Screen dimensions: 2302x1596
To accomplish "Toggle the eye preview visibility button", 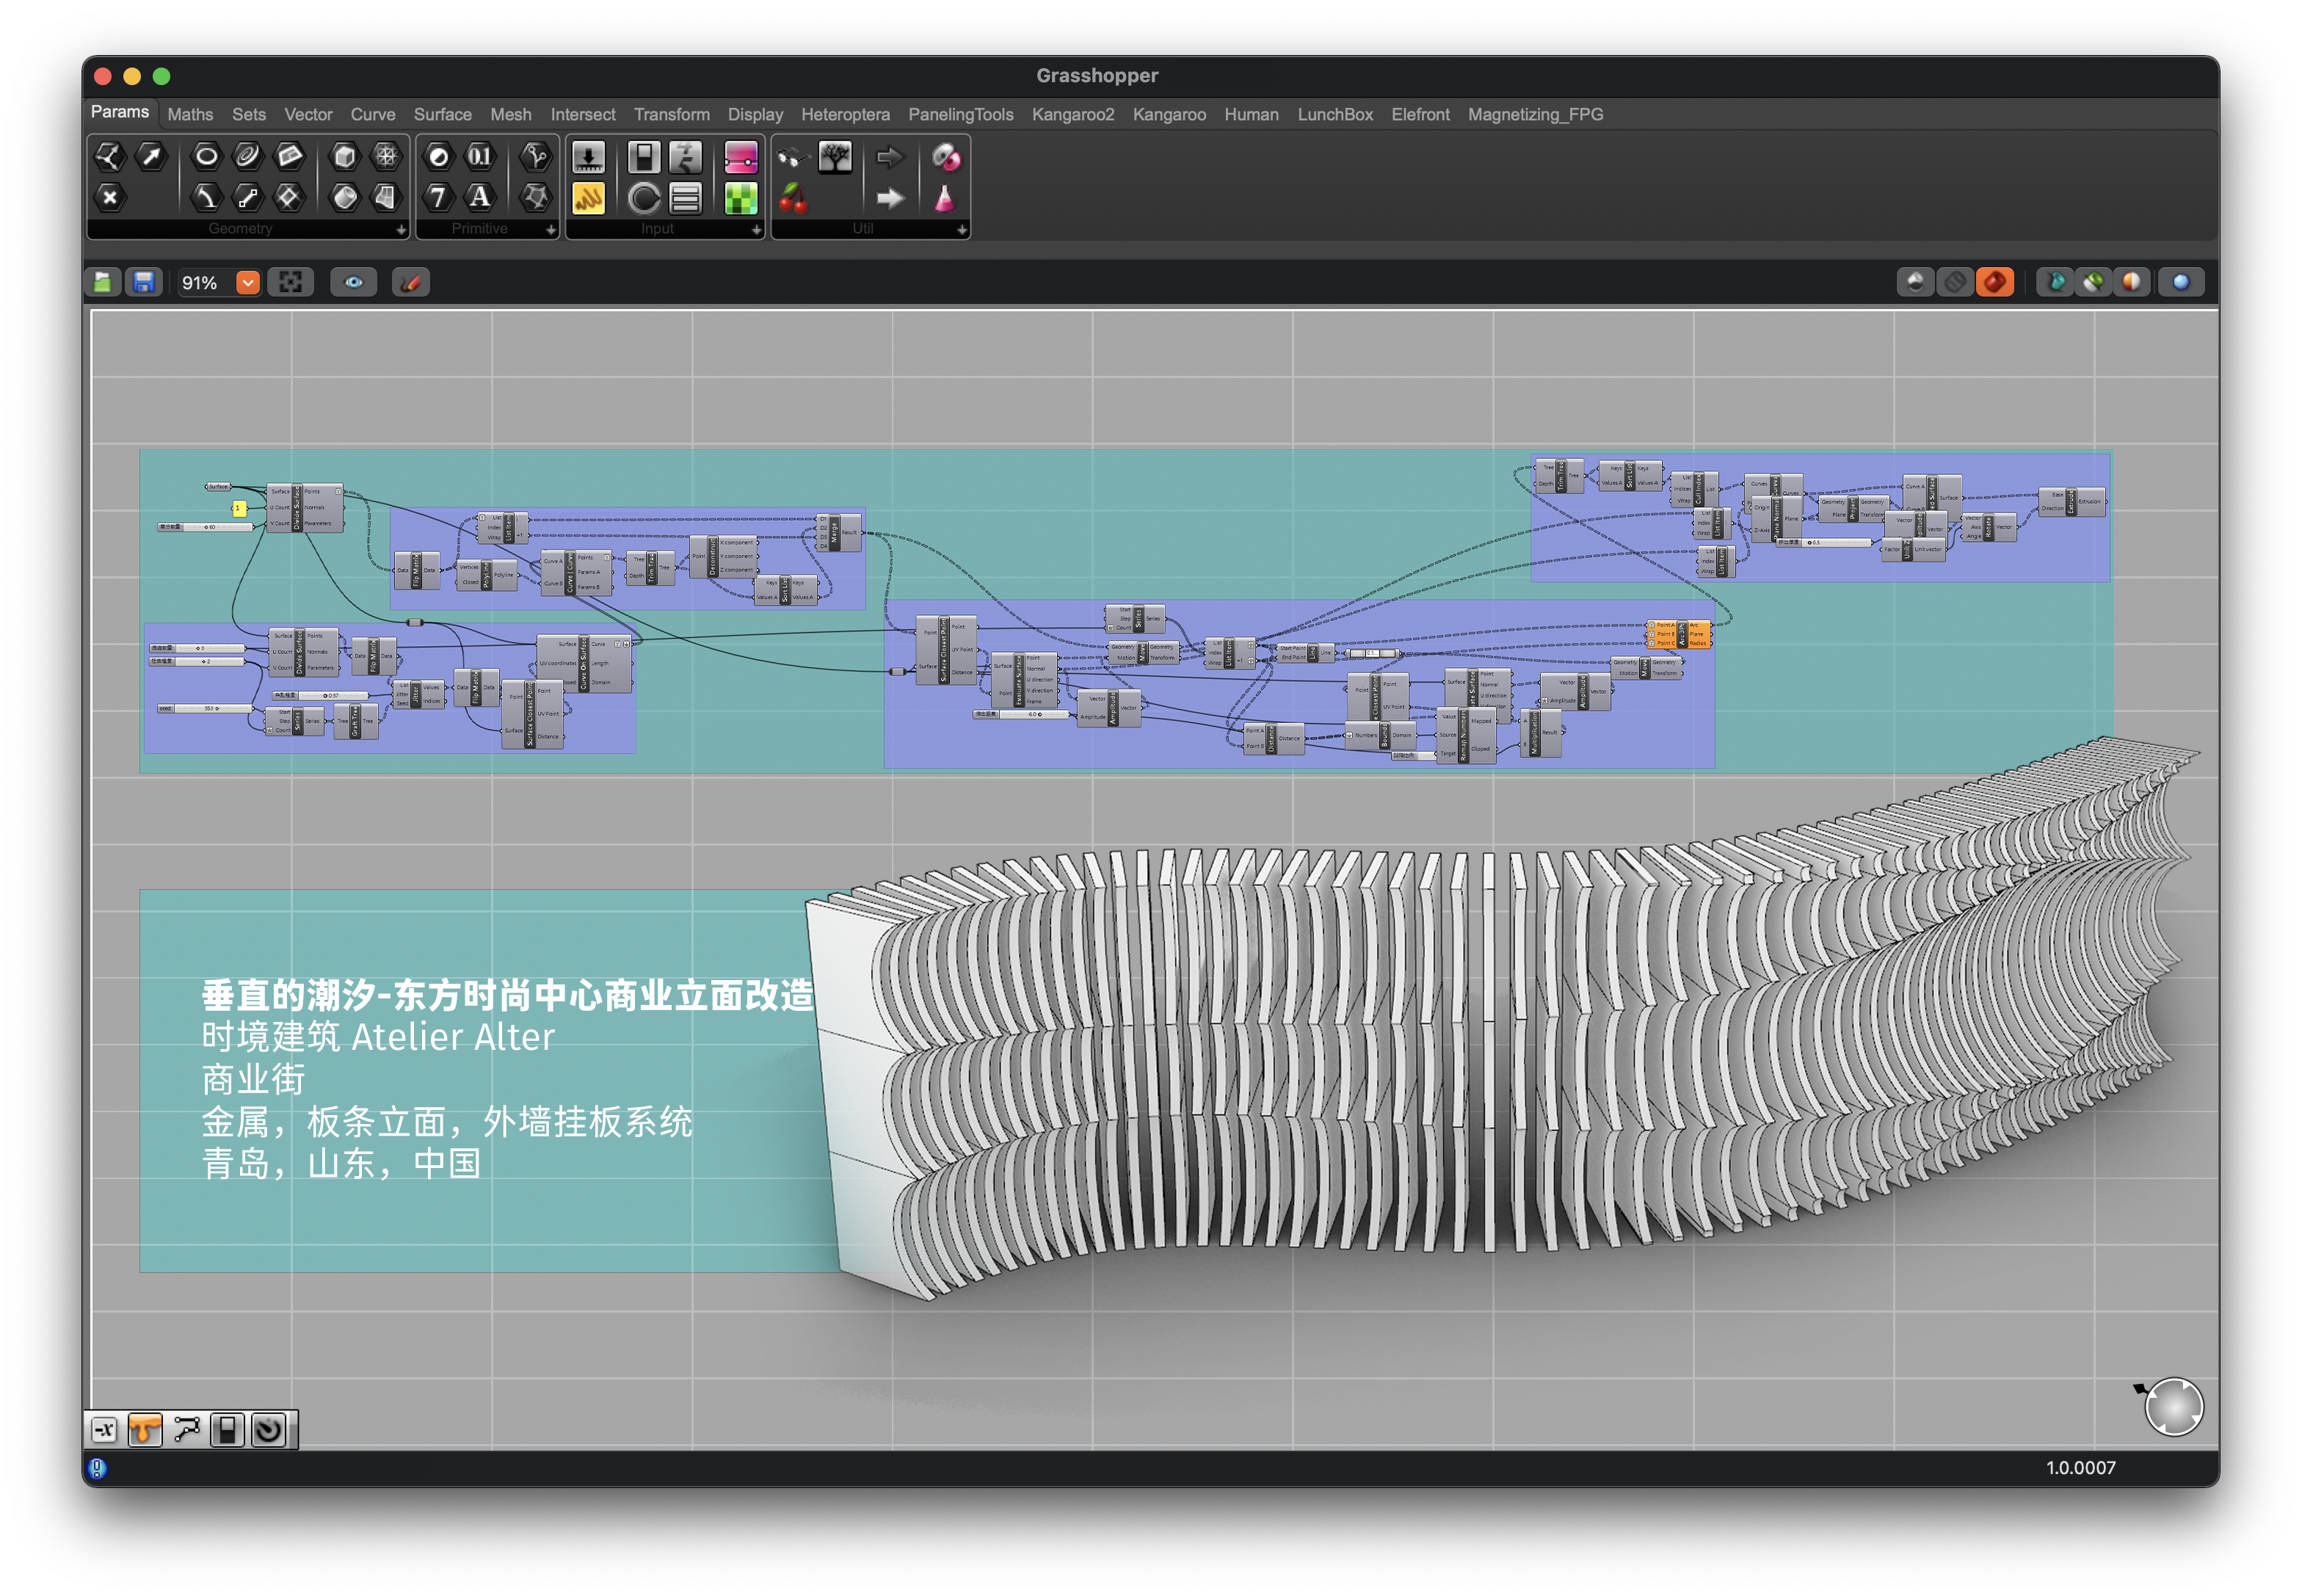I will coord(353,283).
